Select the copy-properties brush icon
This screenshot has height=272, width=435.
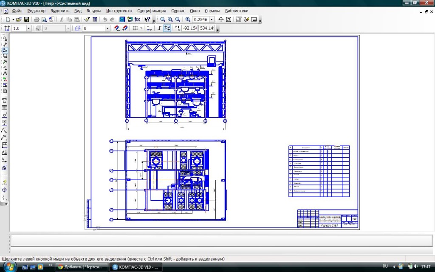pyautogui.click(x=87, y=20)
